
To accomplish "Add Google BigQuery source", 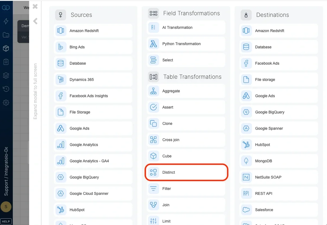I will point(93,177).
